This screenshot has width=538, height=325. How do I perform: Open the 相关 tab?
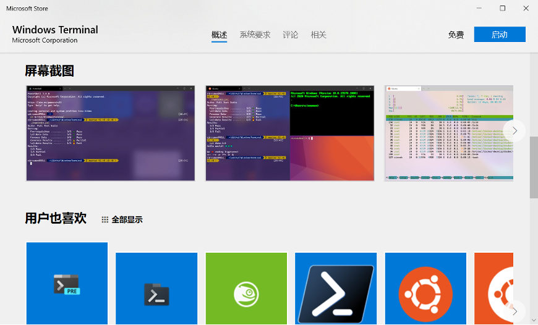[318, 35]
